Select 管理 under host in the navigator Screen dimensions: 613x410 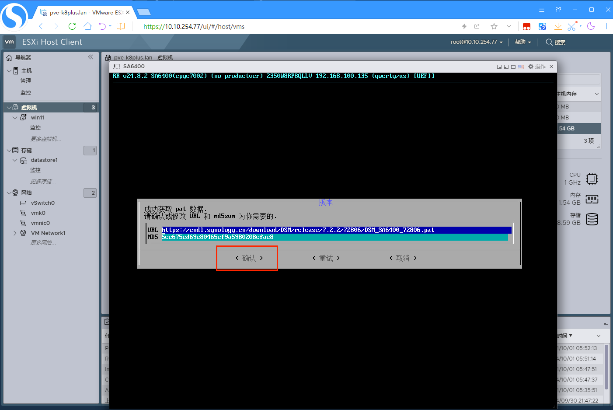pos(26,81)
